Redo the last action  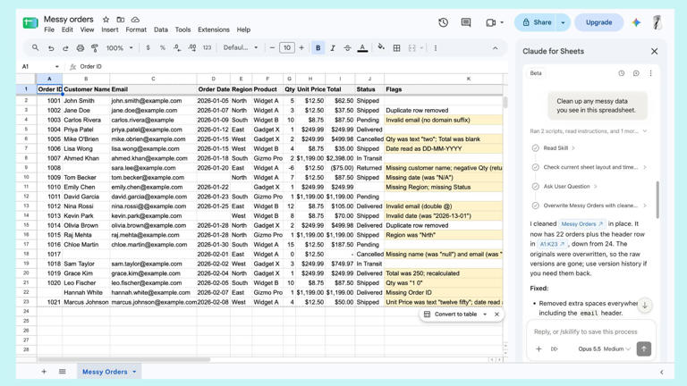click(65, 48)
